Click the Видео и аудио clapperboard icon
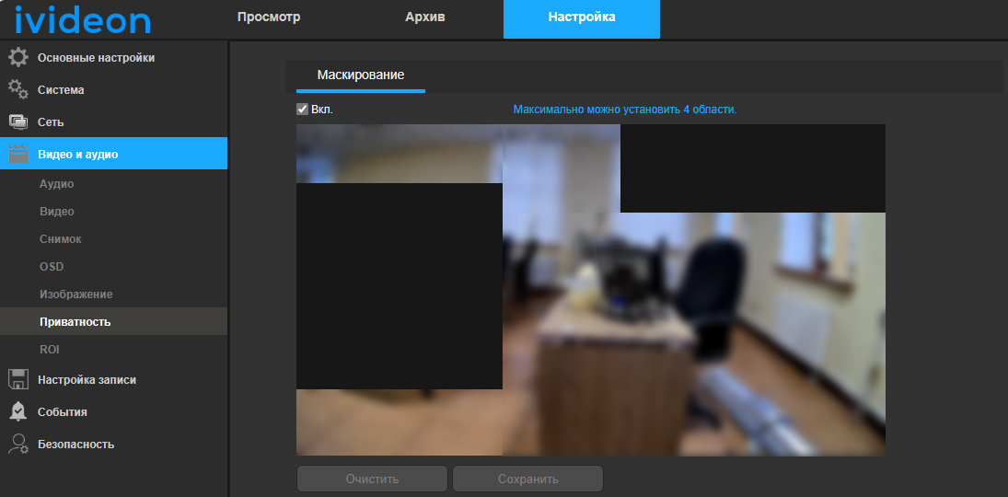Viewport: 1008px width, 497px height. 18,154
